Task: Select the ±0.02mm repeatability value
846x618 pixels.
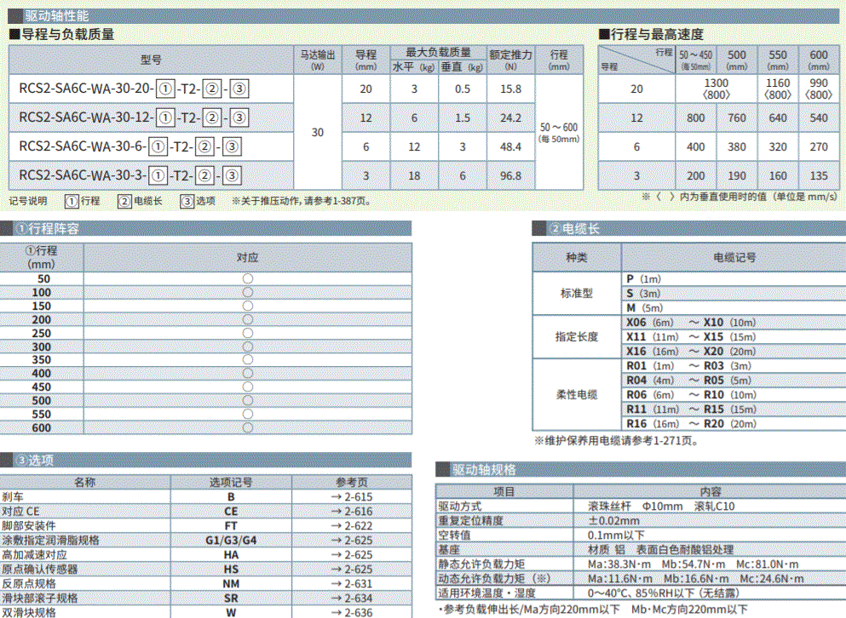Action: [x=613, y=521]
